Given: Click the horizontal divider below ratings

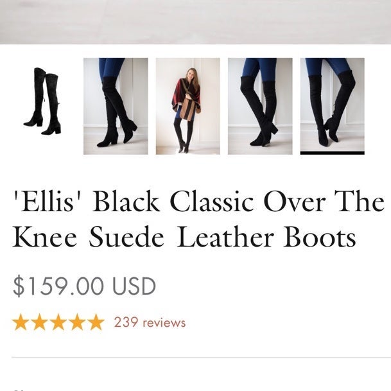Looking at the screenshot, I should [201, 357].
